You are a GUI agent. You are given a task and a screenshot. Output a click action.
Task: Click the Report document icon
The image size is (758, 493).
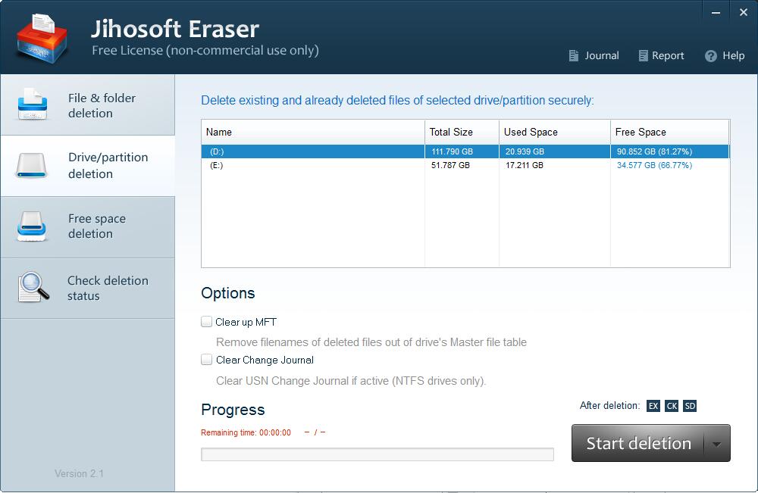click(x=644, y=56)
